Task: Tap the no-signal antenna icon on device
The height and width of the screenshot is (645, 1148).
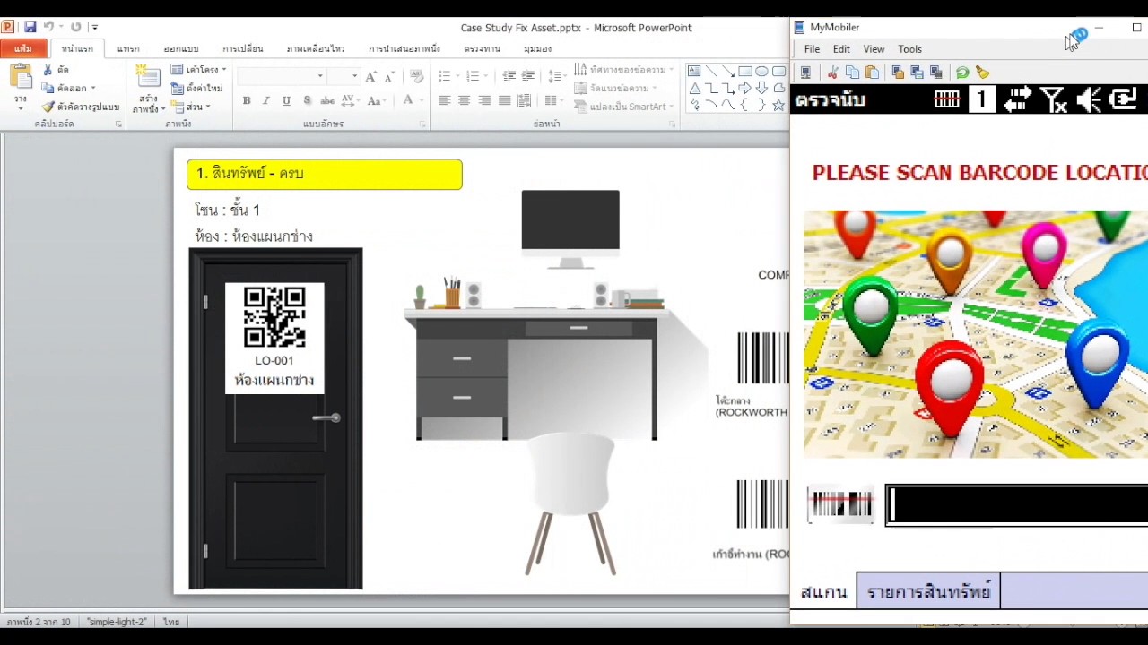Action: coord(1053,99)
